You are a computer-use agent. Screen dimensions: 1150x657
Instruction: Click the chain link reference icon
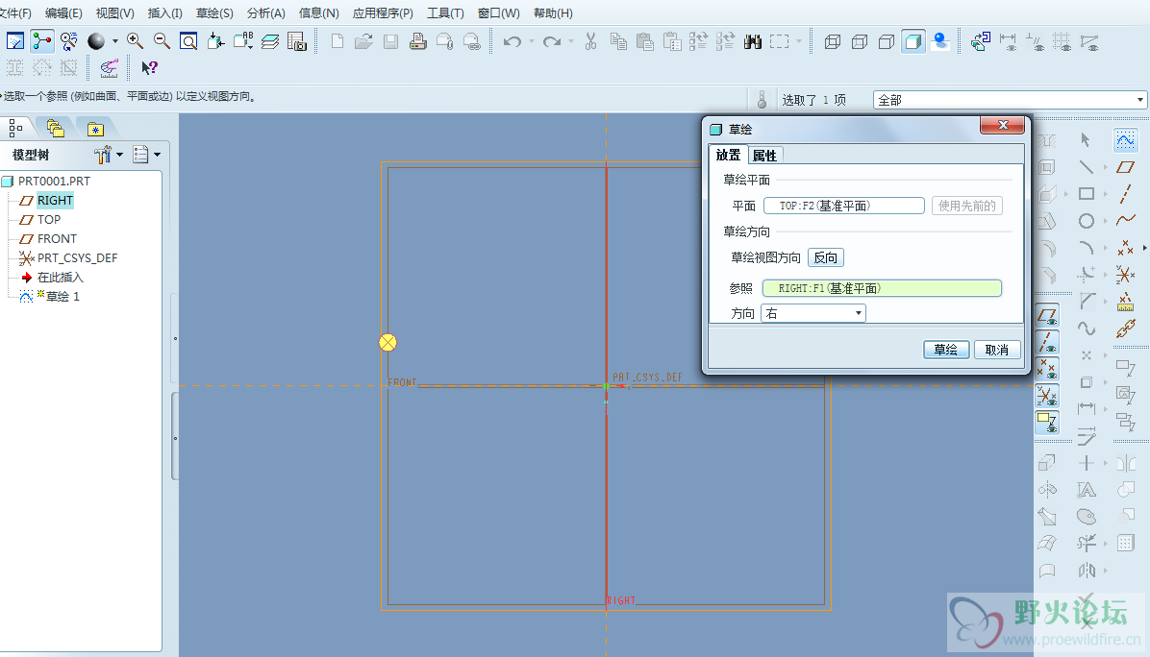pyautogui.click(x=1126, y=328)
